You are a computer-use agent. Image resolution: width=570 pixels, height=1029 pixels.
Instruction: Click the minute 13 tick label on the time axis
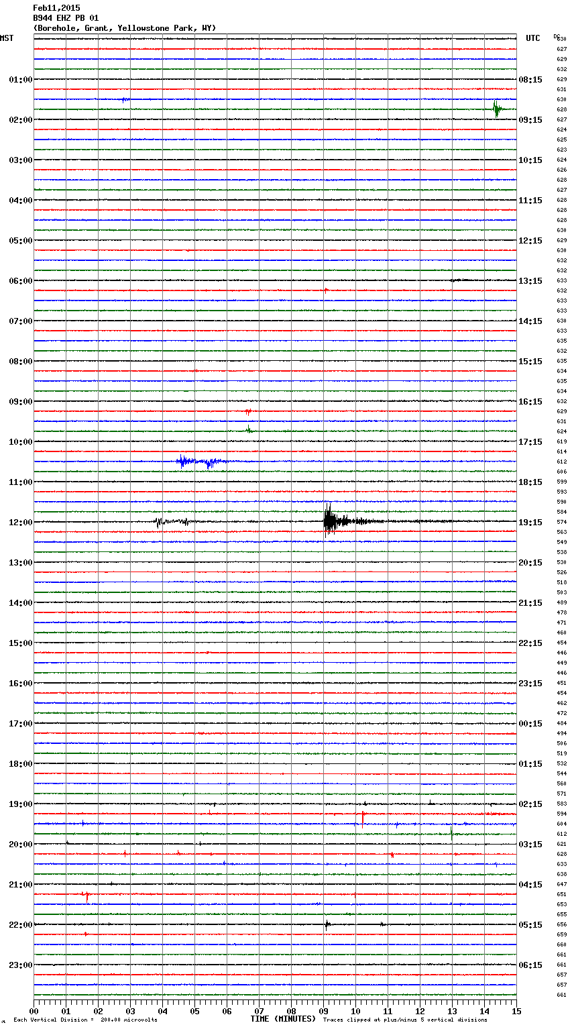coord(452,1011)
